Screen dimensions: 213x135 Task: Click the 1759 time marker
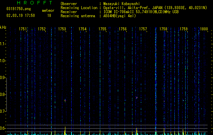coord(184,29)
